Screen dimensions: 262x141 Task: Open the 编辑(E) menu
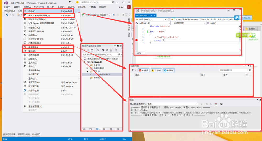(17, 7)
